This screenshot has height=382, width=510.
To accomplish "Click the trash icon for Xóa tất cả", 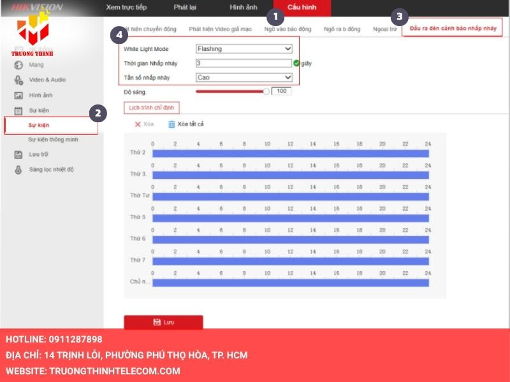I will click(171, 124).
